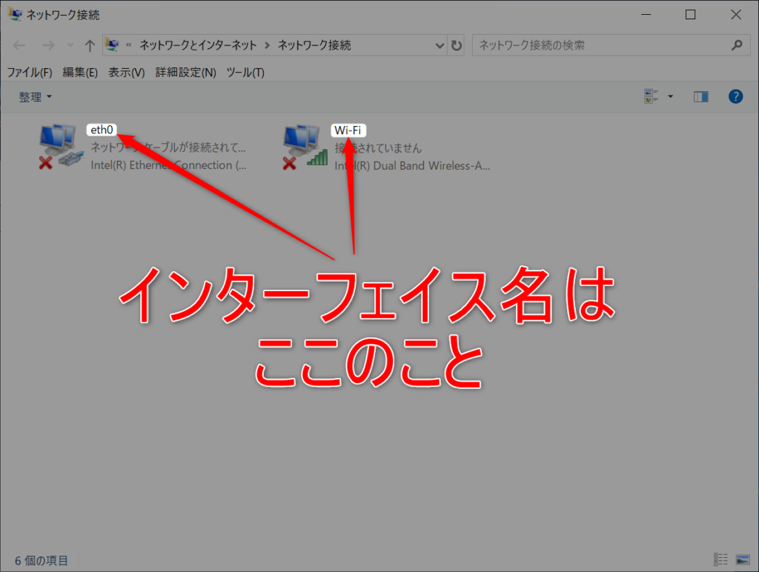
Task: Click the blue Help question mark icon
Action: (735, 96)
